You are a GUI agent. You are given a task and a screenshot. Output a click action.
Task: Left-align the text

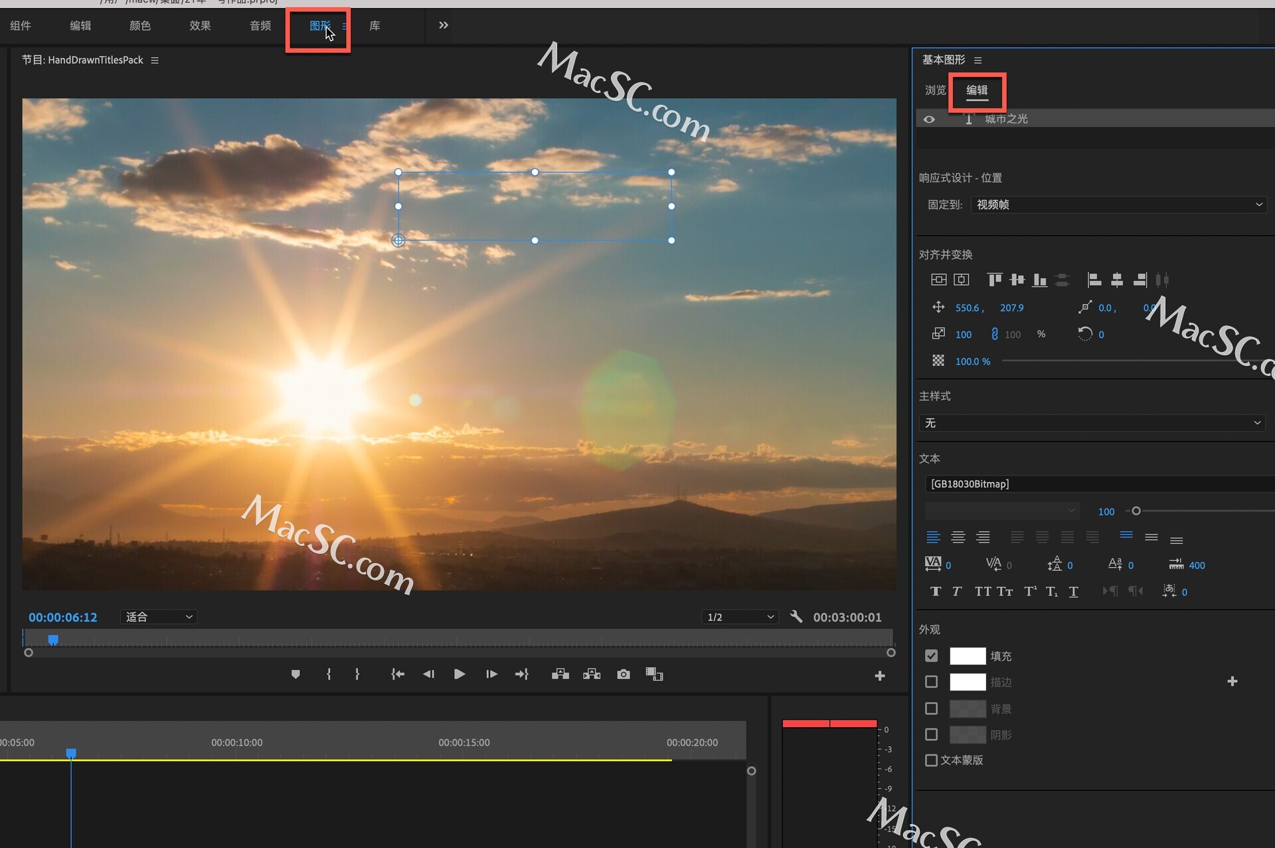point(933,537)
